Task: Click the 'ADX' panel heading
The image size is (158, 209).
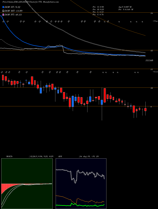Action: pyautogui.click(x=60, y=156)
